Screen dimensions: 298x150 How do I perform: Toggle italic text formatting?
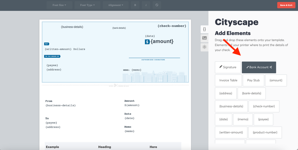146,5
